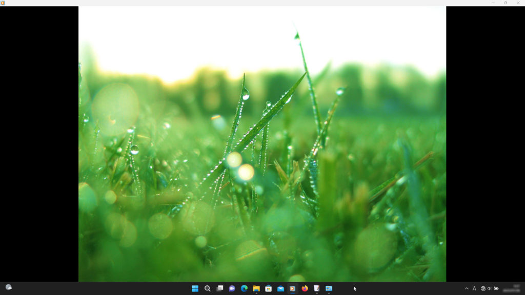525x295 pixels.
Task: Open the notepad app with pen icon
Action: [317, 288]
